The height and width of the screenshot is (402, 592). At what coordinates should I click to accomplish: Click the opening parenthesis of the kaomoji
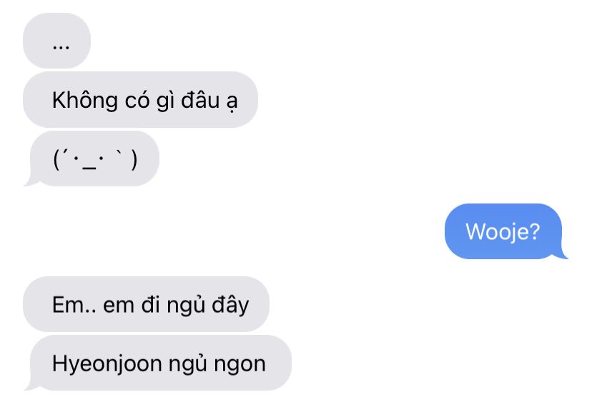[x=56, y=160]
